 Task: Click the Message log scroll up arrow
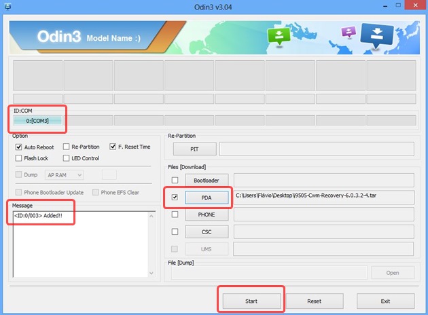151,216
